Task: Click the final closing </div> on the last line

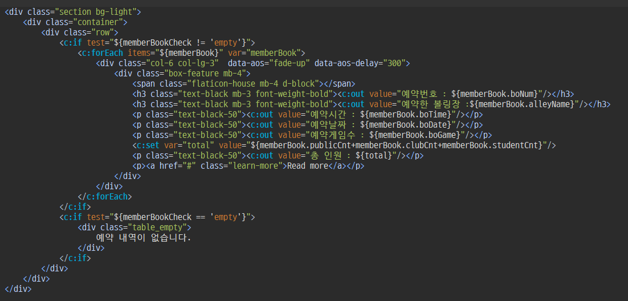Action: click(x=18, y=288)
